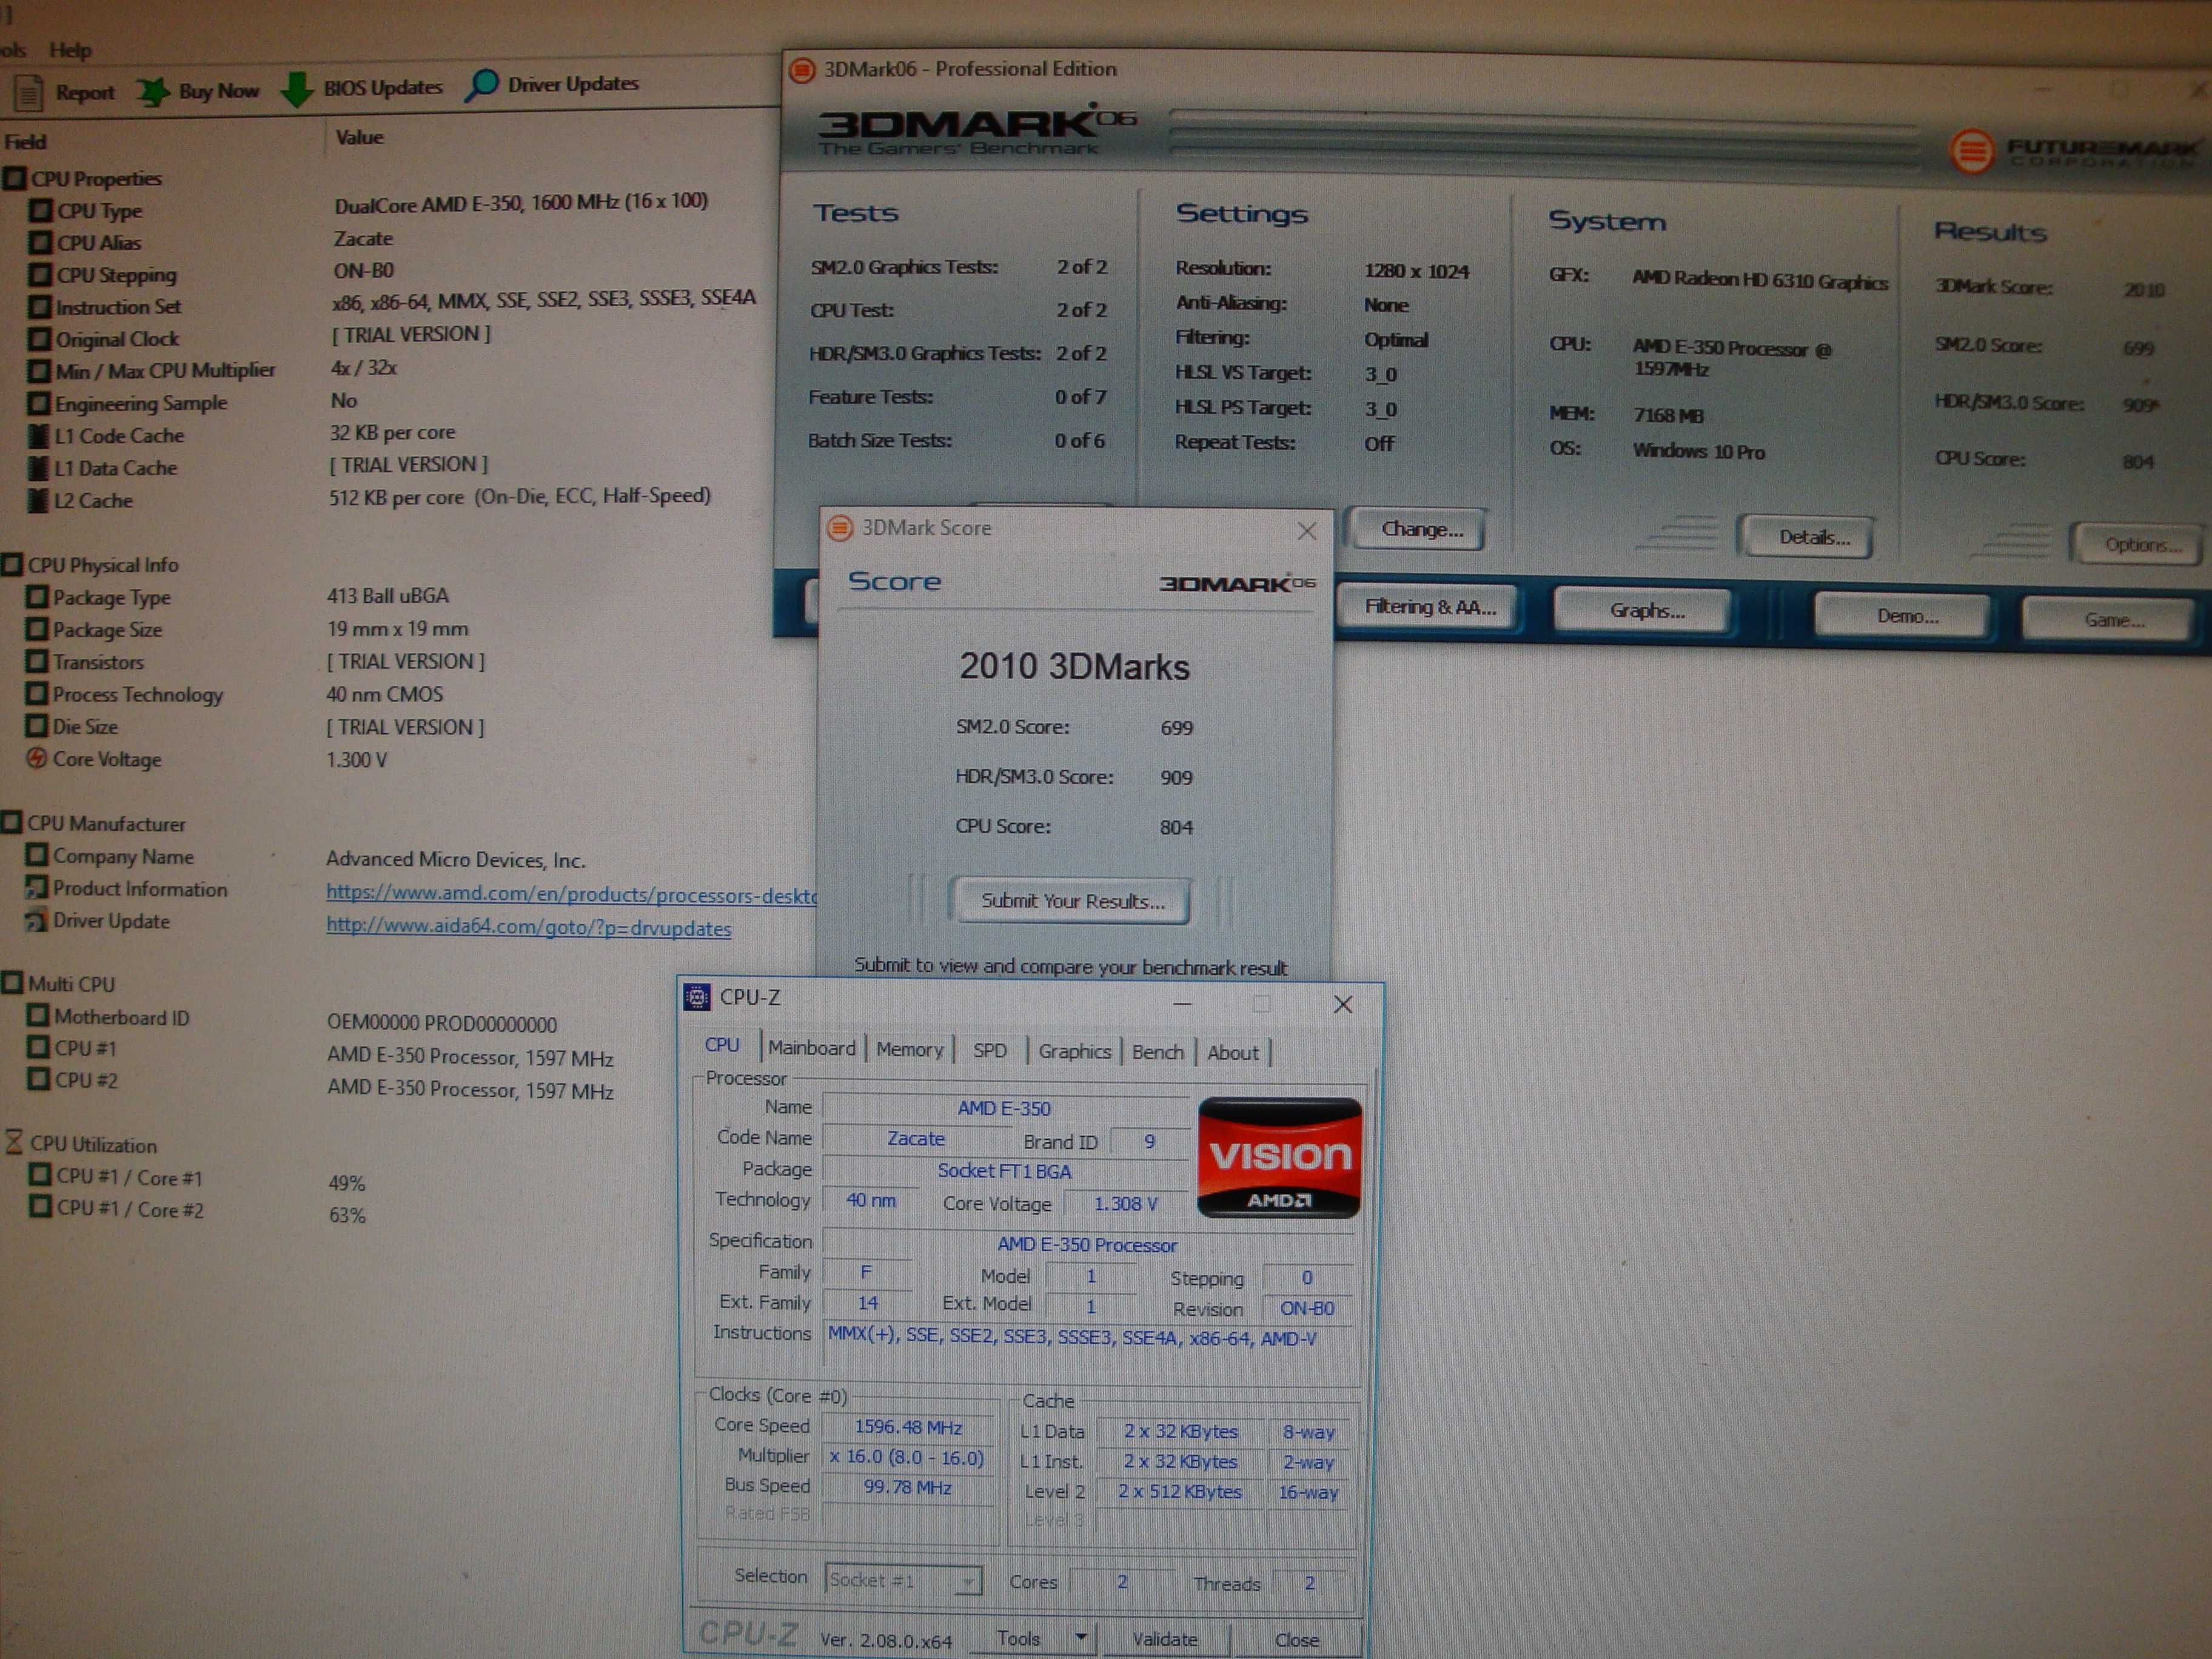Open the Help menu in AIDA64
2212x1659 pixels.
coord(70,50)
